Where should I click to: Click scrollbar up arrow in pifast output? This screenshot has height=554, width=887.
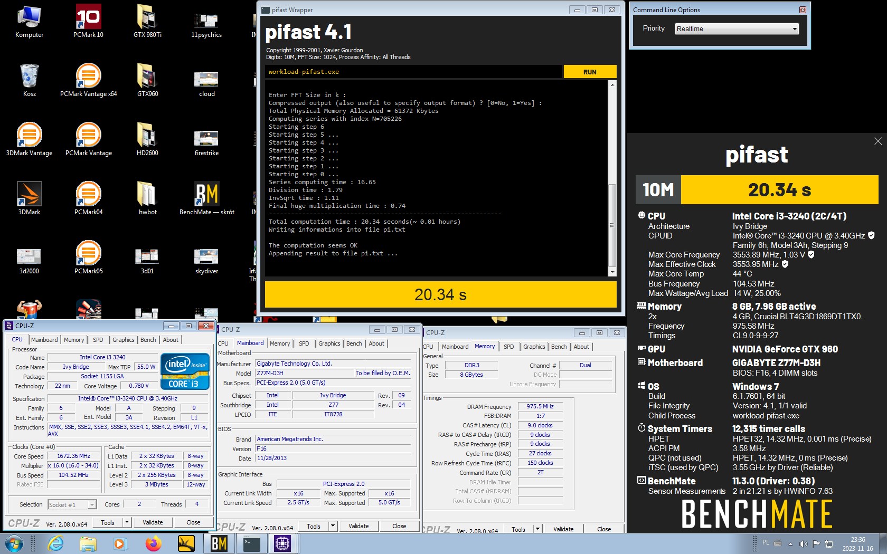click(x=612, y=84)
